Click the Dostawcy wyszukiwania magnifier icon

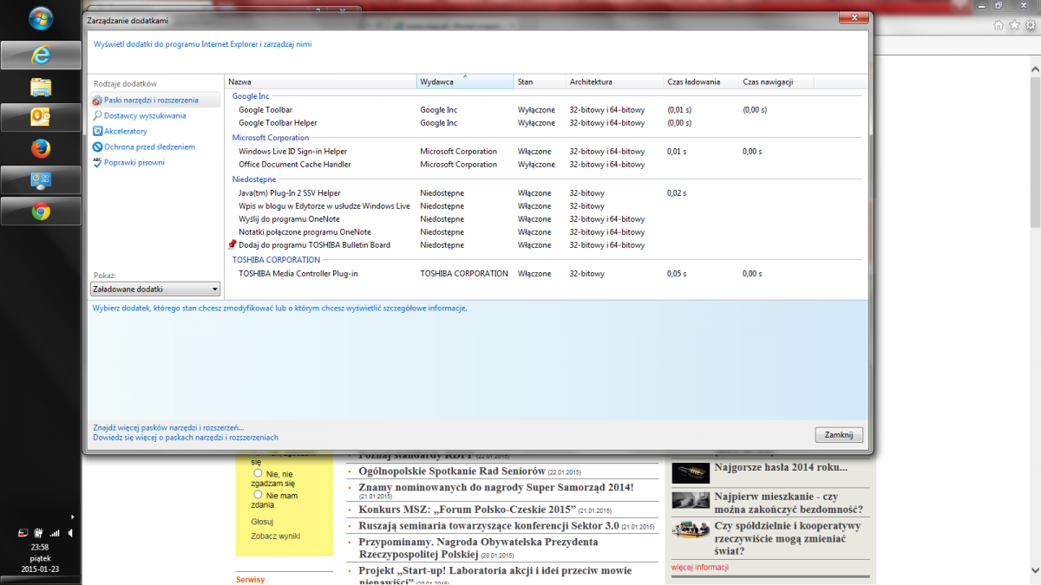[x=97, y=115]
